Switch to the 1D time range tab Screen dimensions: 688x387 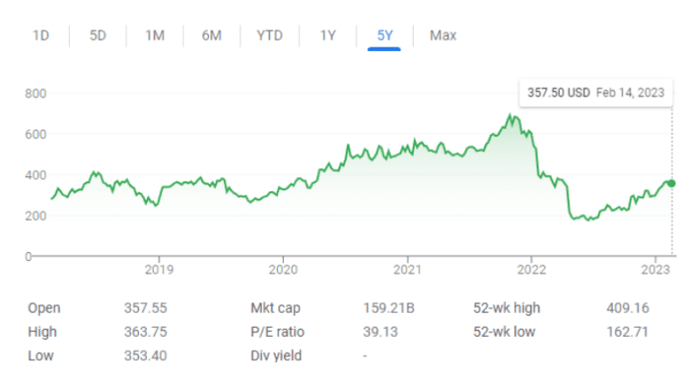pos(40,36)
